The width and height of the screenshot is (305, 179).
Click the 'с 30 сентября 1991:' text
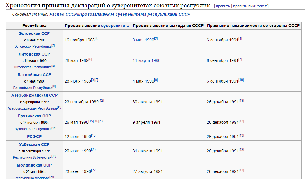tap(34, 151)
